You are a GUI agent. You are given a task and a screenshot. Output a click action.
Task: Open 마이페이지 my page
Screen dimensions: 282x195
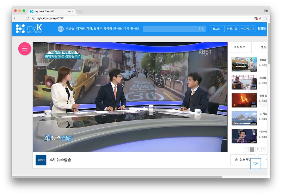point(247,29)
